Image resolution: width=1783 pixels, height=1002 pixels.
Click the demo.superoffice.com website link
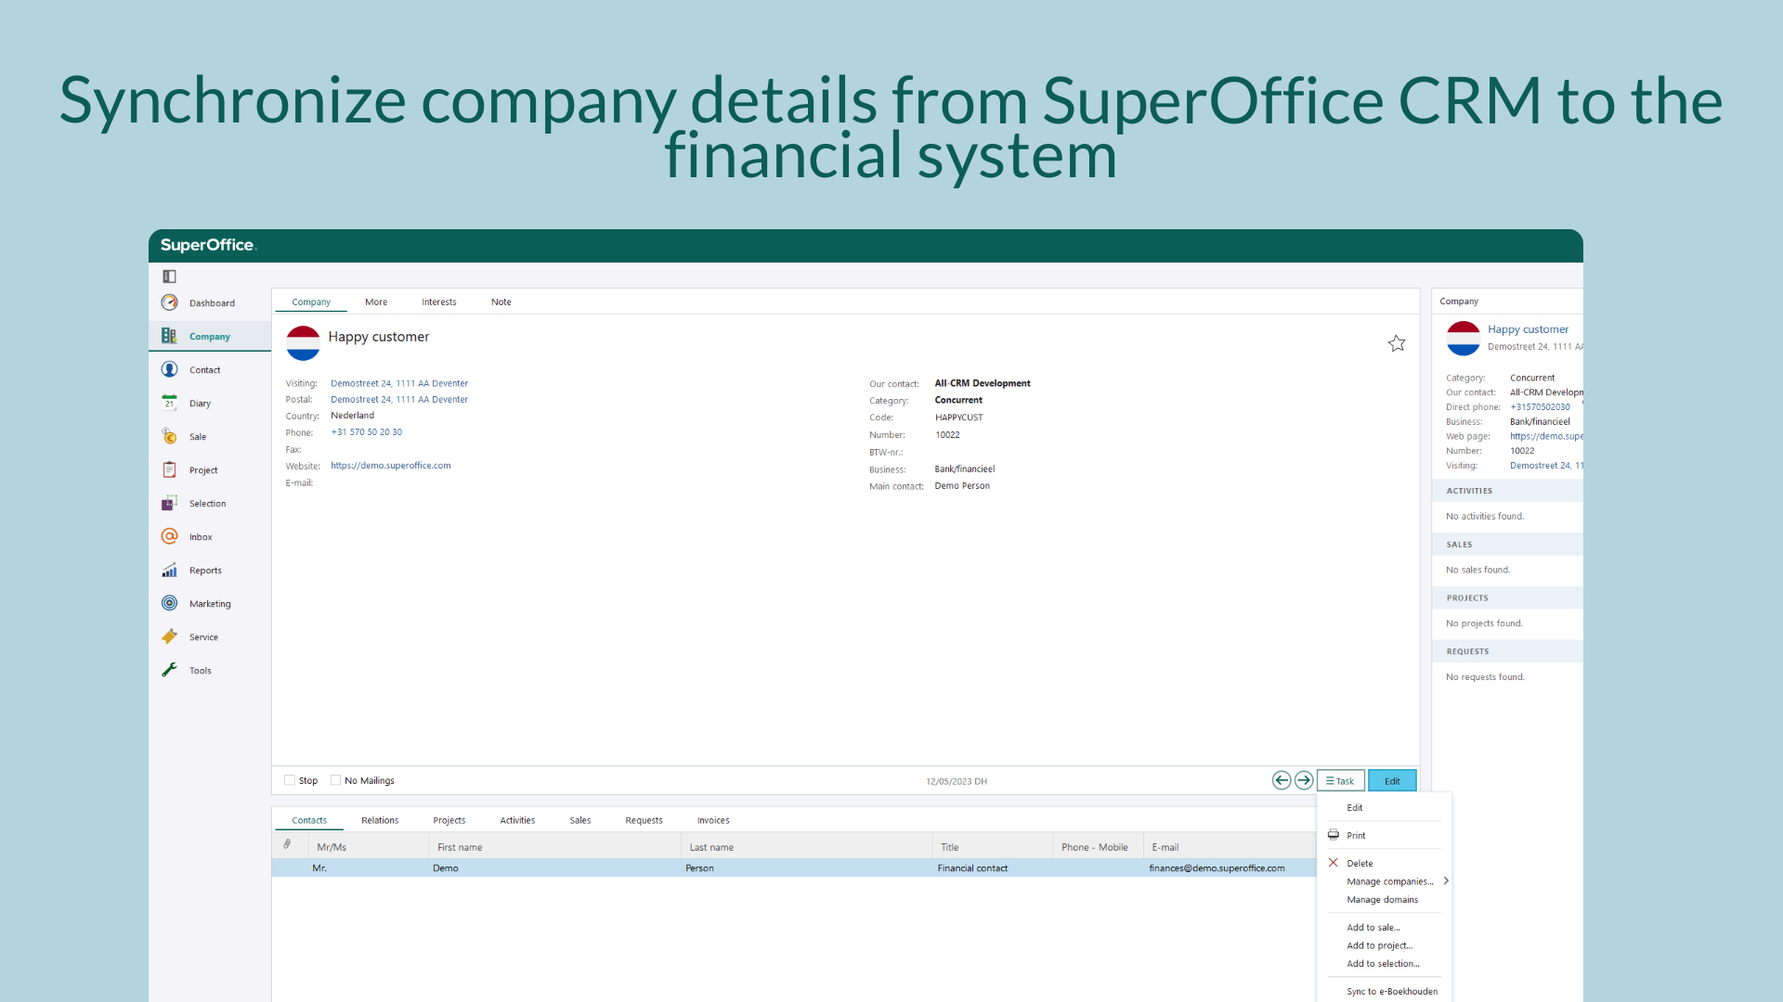pos(391,465)
